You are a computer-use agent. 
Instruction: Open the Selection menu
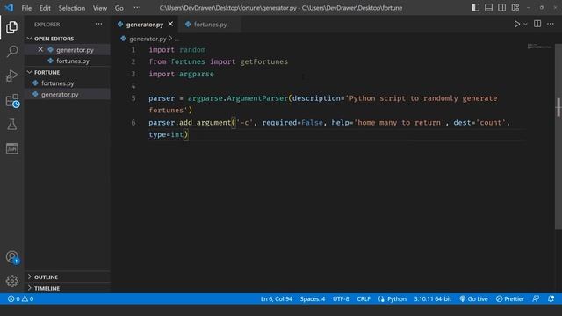(x=72, y=8)
